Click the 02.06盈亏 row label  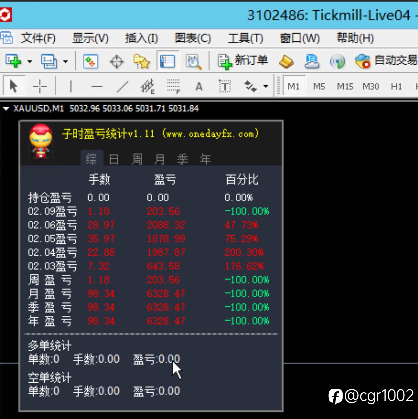click(53, 225)
